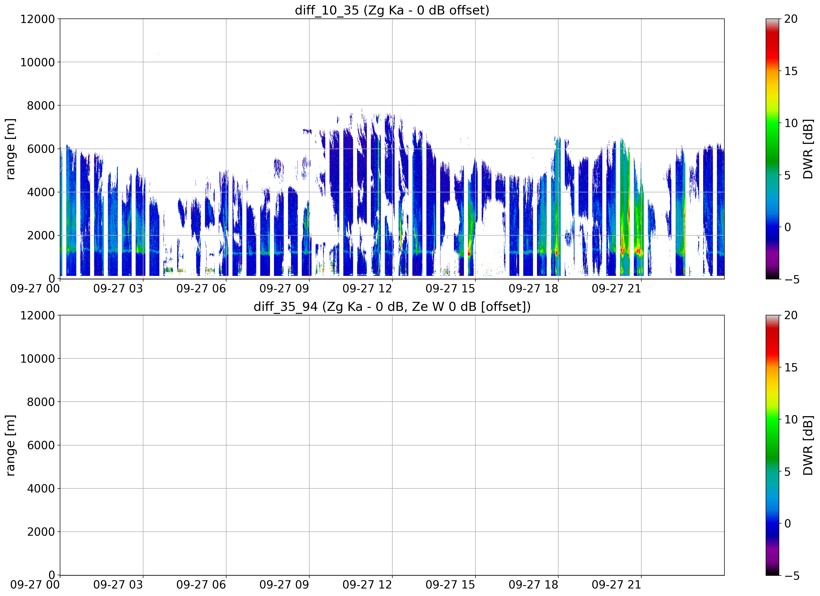
Task: Click the 10000 tick on diff_35_94 range axis
Action: [38, 359]
